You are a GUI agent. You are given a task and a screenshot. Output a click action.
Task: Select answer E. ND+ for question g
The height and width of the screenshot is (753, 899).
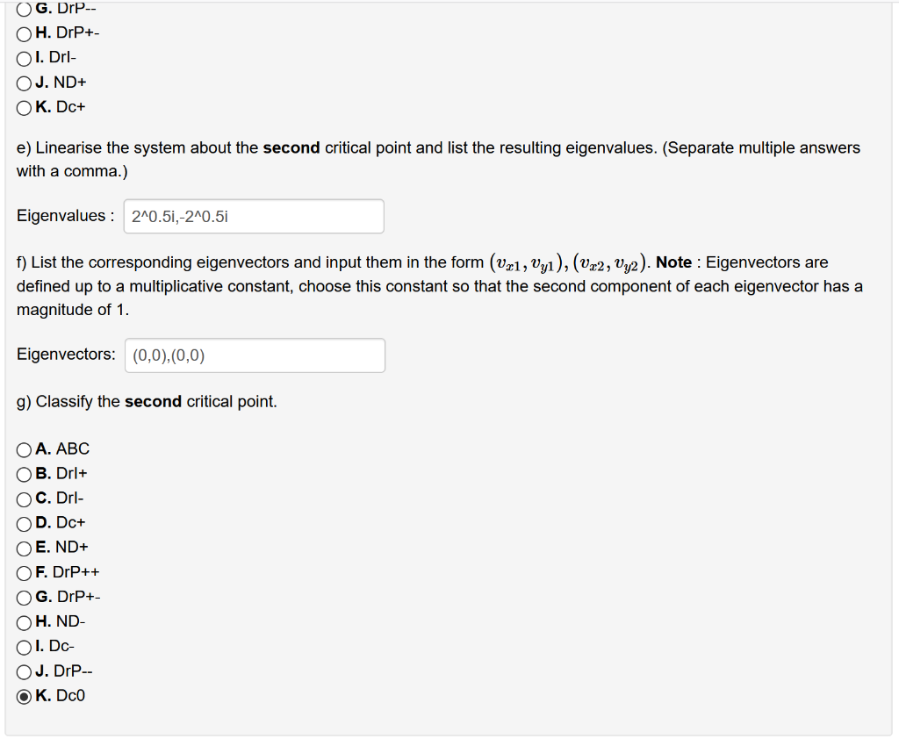tap(22, 547)
